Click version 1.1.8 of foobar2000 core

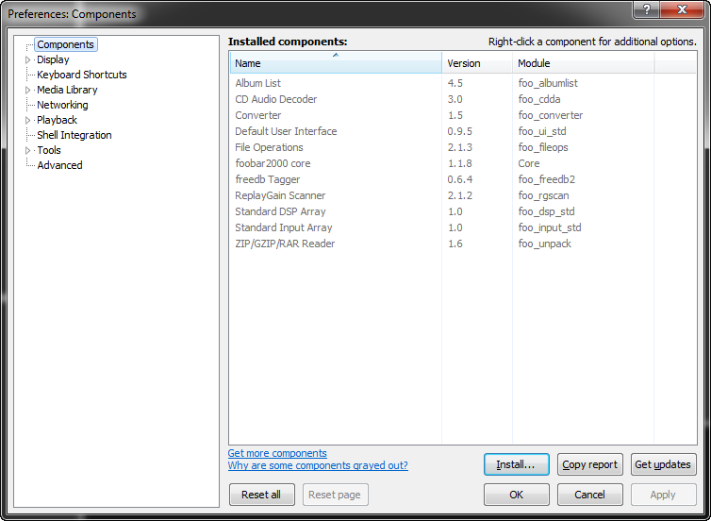pyautogui.click(x=460, y=163)
